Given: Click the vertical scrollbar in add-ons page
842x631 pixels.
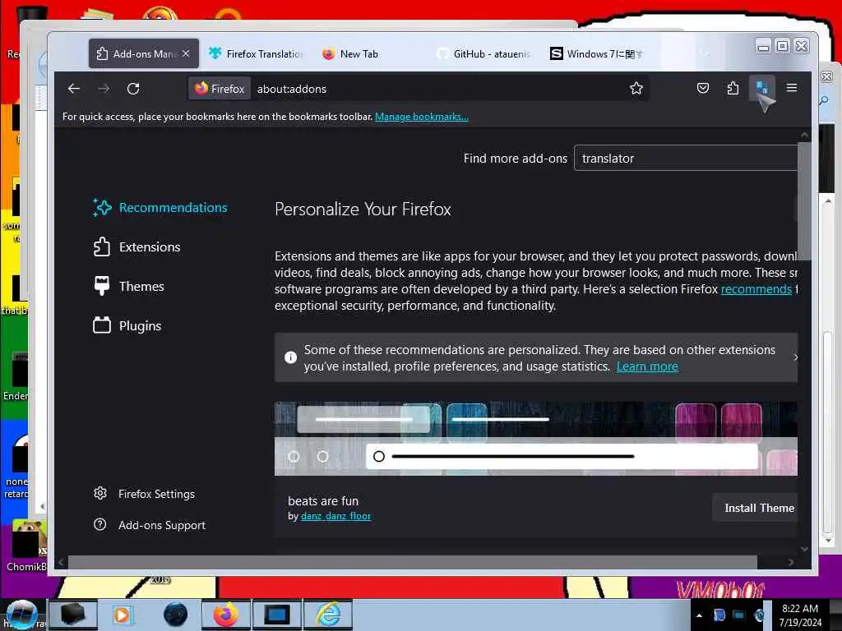Looking at the screenshot, I should (804, 201).
